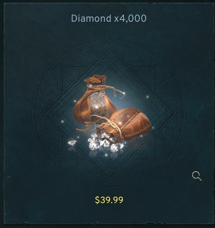Click the dollar sign in the price
The image size is (215, 228).
click(x=97, y=200)
